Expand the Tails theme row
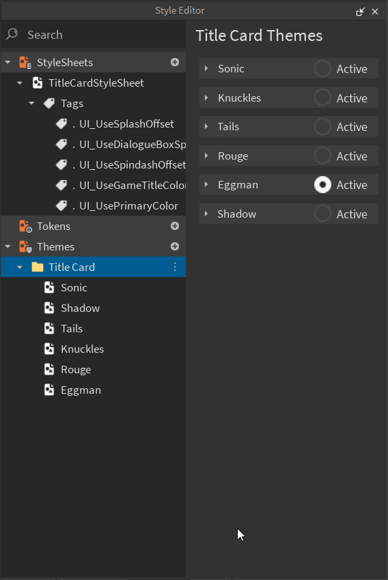388x580 pixels. (206, 126)
